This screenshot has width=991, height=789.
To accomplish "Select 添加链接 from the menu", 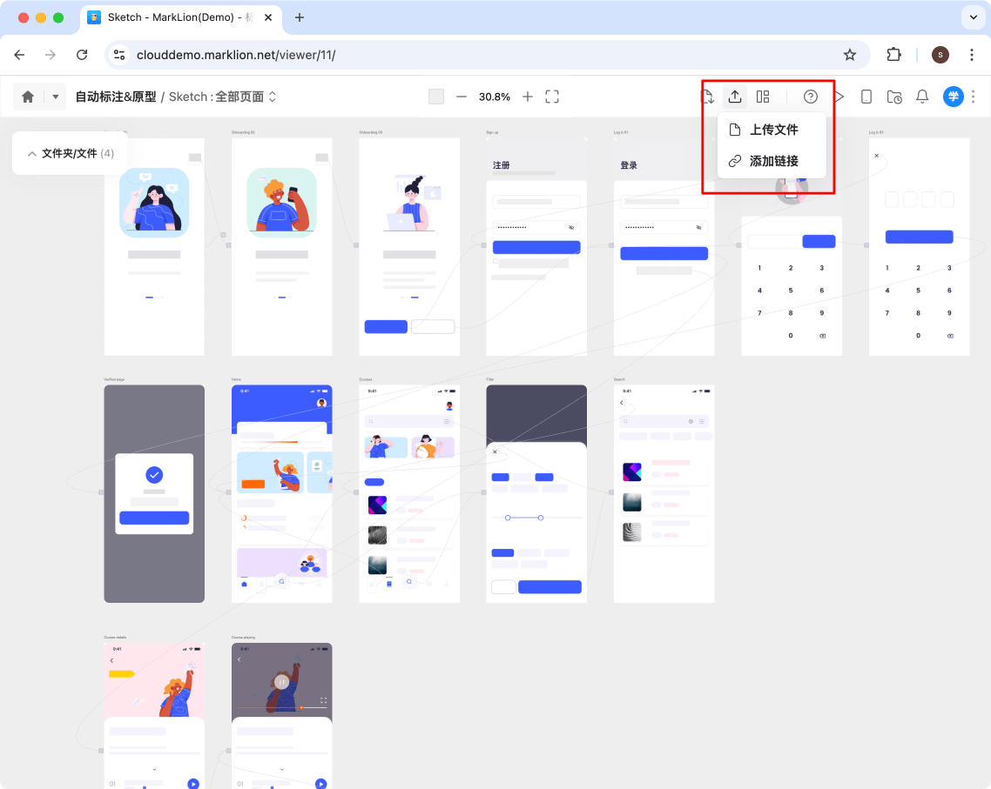I will pos(773,161).
